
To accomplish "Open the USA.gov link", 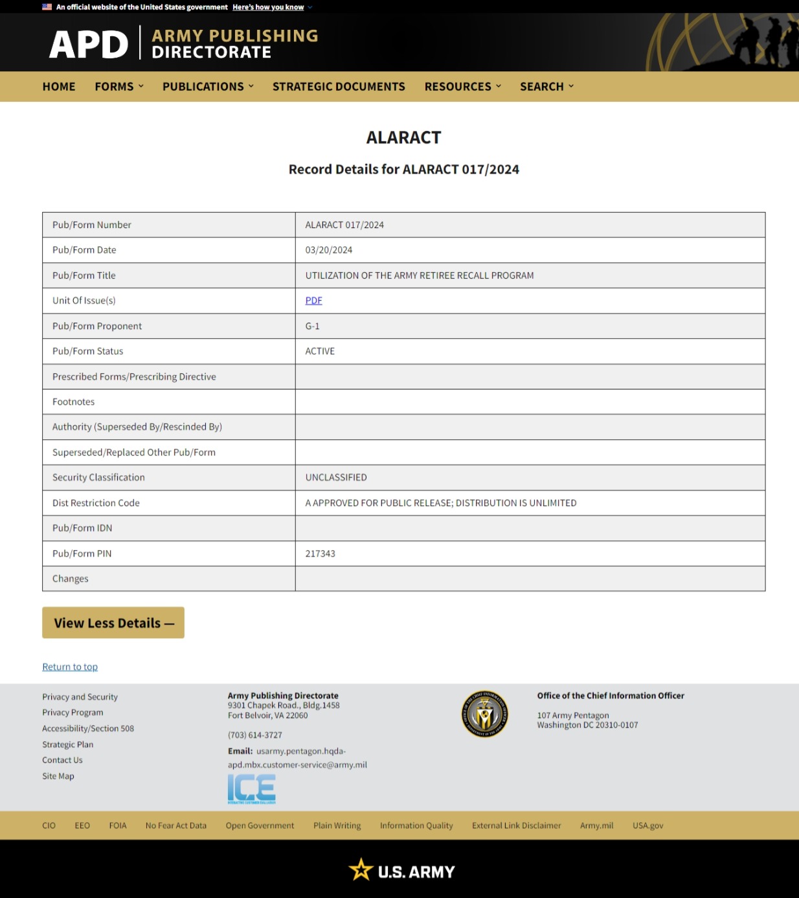I will [648, 825].
